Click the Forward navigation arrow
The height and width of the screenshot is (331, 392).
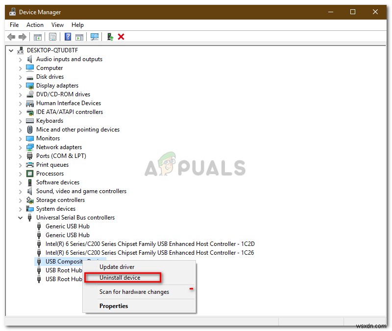tap(23, 37)
